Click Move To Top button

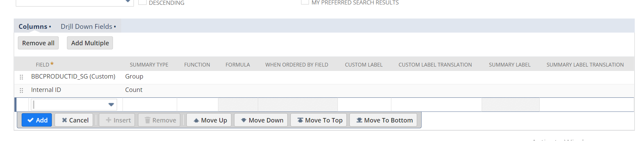pyautogui.click(x=319, y=120)
